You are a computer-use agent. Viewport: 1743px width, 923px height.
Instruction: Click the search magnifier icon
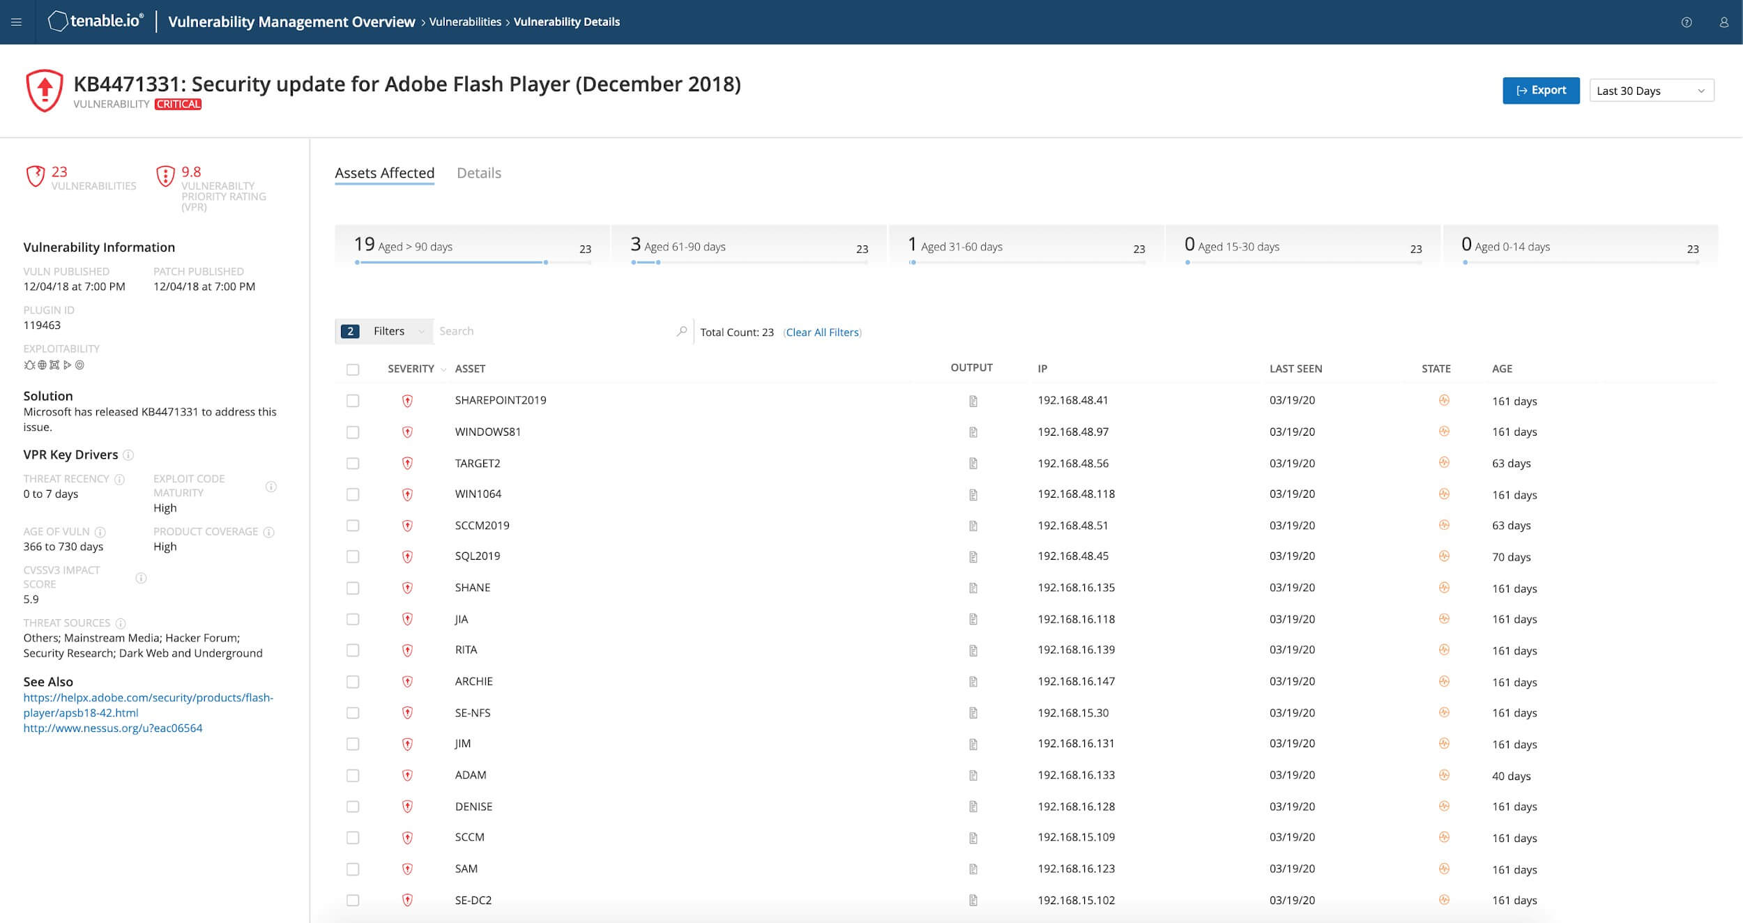coord(681,332)
